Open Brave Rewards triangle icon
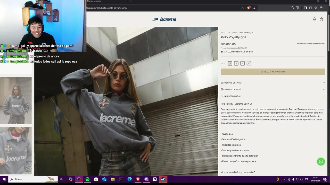This screenshot has width=330, height=185. pos(254,8)
